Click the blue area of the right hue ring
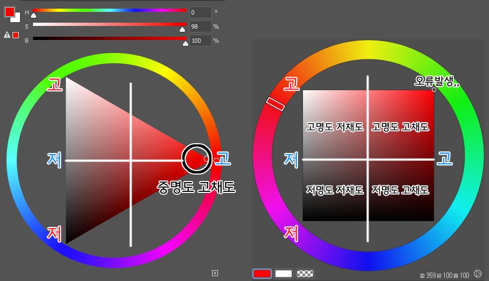 [x=369, y=260]
